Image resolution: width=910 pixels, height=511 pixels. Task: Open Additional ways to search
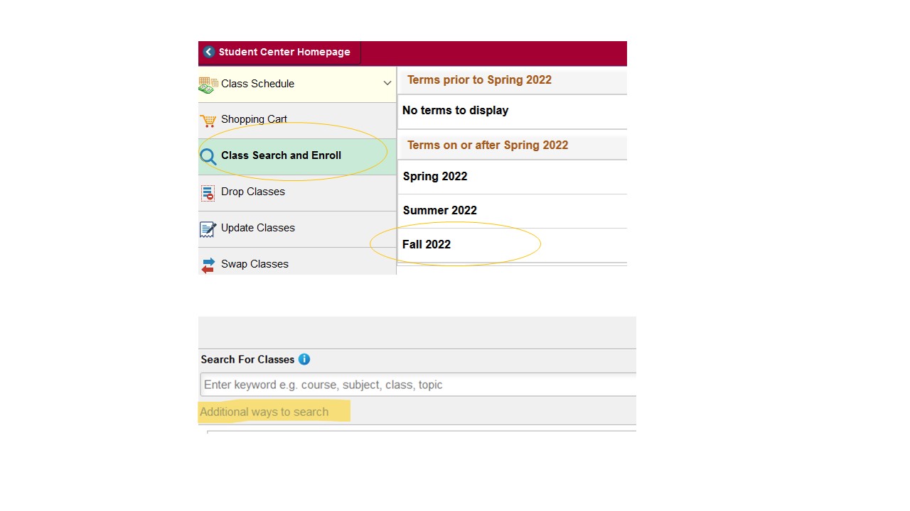click(x=264, y=412)
